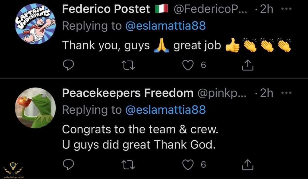Like Federico Postet's thank you tweet

pos(188,66)
